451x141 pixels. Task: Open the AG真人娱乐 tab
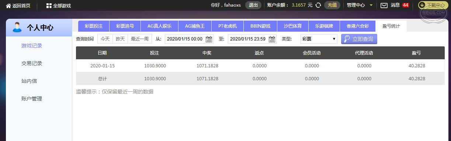point(159,26)
